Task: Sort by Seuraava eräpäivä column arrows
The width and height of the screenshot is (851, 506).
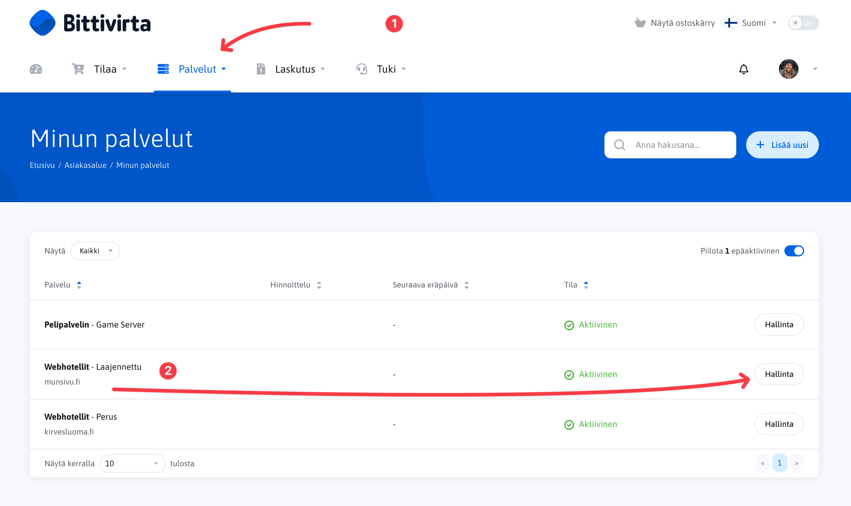Action: point(466,285)
